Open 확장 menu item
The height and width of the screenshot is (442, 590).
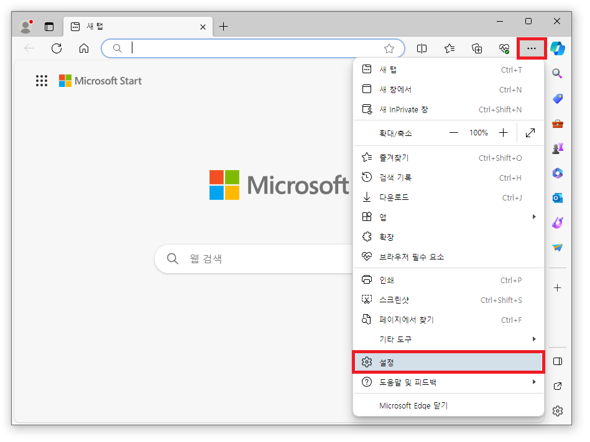448,237
